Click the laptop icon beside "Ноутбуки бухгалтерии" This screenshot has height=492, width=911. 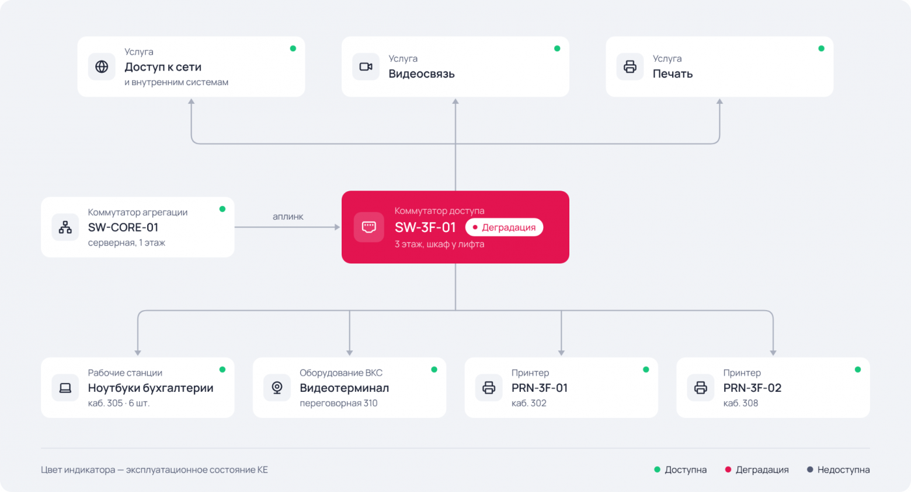(x=65, y=388)
